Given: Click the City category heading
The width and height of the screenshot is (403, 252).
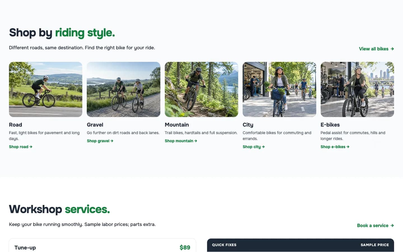Looking at the screenshot, I should click(248, 125).
